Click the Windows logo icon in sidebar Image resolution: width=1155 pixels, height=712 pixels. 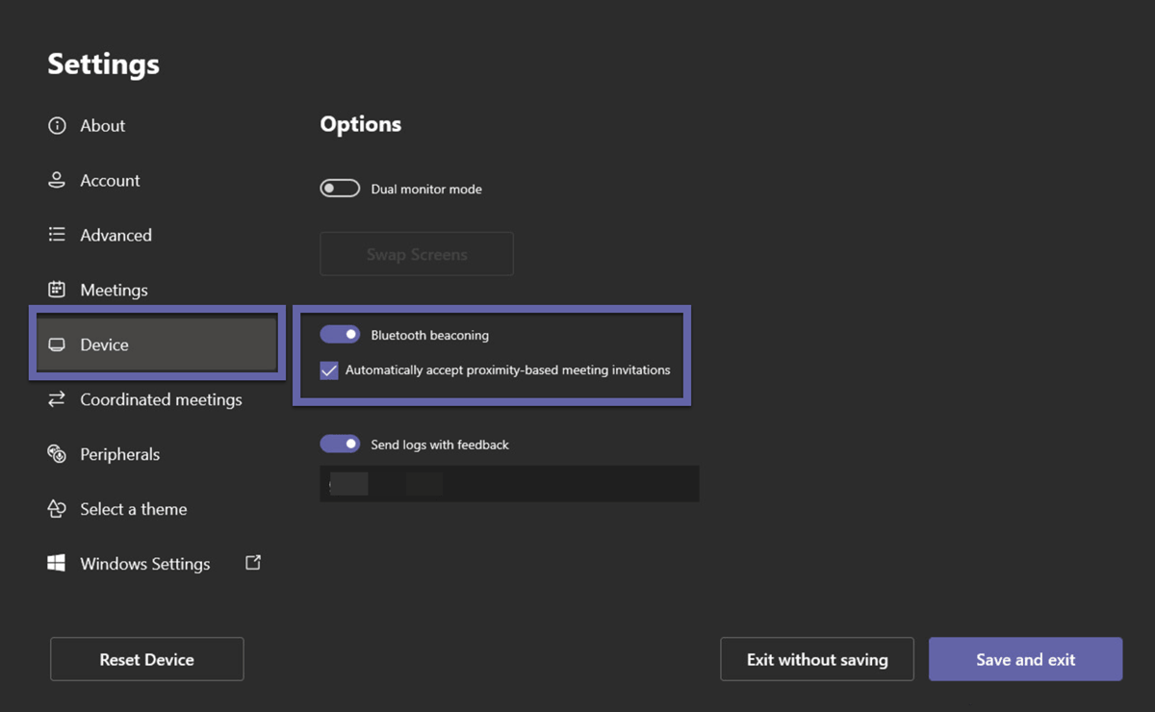[x=57, y=564]
